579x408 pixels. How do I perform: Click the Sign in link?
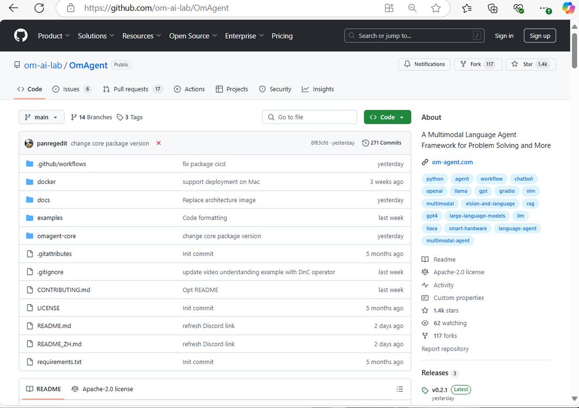coord(504,36)
